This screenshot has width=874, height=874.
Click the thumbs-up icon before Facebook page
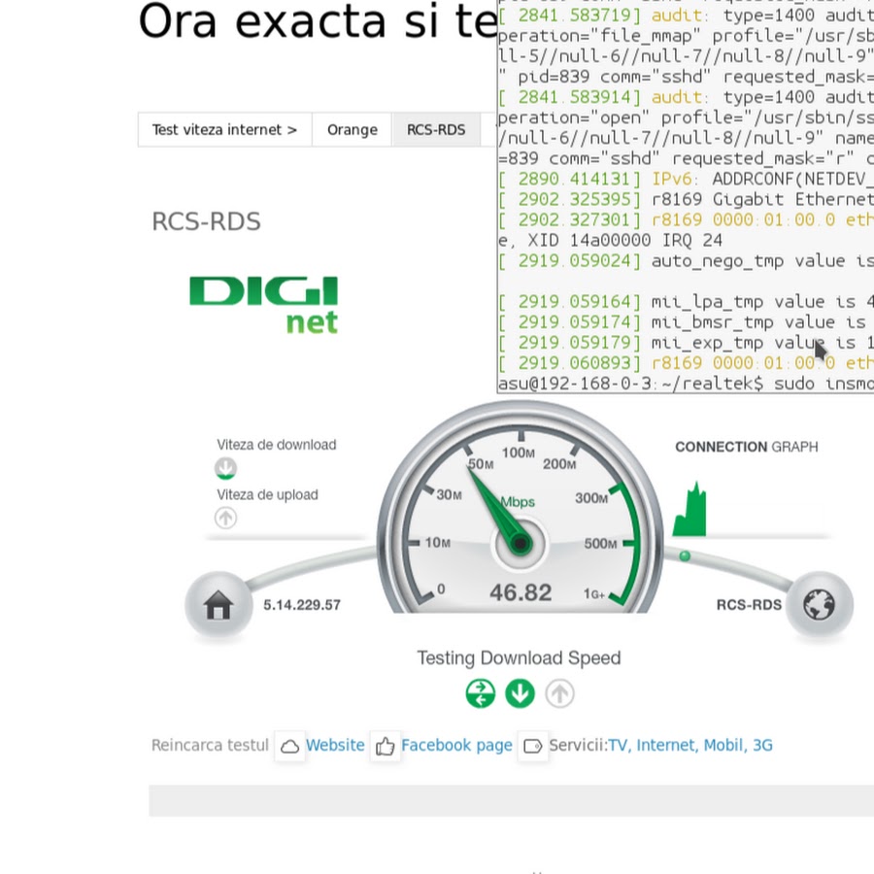[x=386, y=746]
